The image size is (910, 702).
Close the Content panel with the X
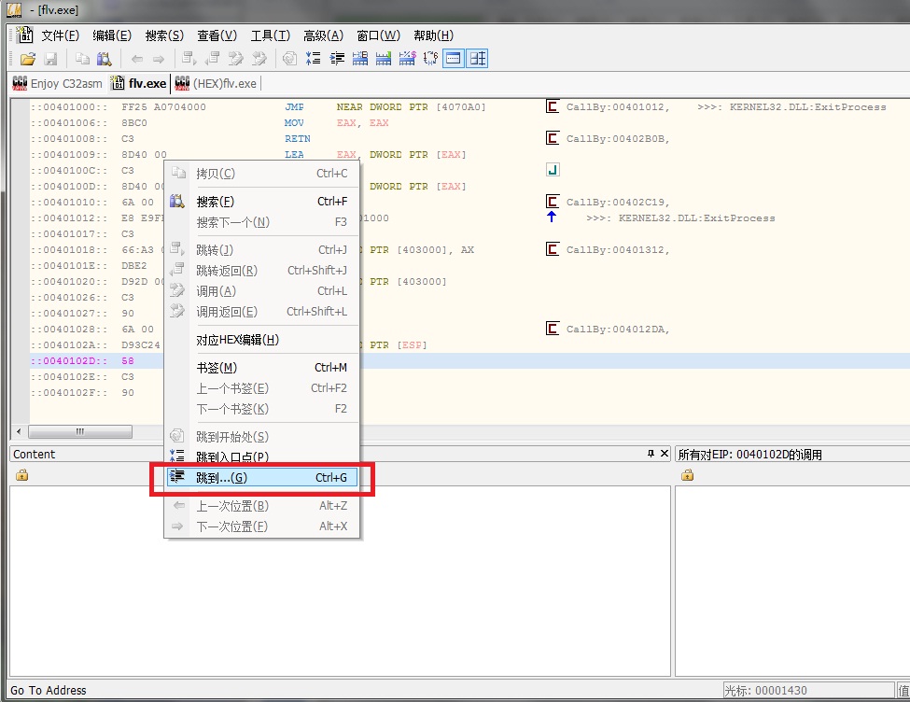click(665, 454)
